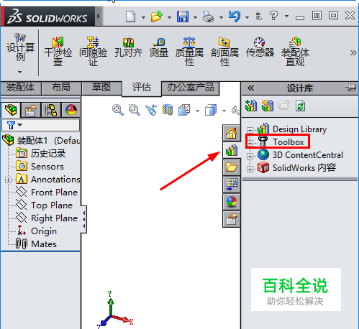Expand the Annotations tree node
The width and height of the screenshot is (359, 329).
click(8, 180)
